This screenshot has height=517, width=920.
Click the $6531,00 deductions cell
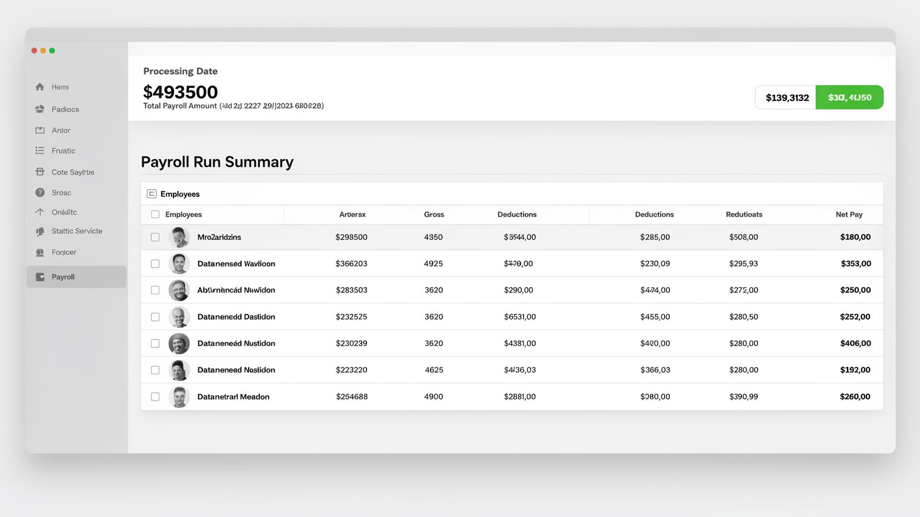tap(520, 317)
